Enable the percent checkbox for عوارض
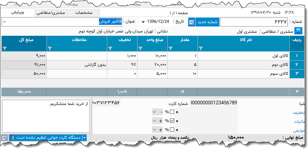308x149 pixels. (x=172, y=130)
